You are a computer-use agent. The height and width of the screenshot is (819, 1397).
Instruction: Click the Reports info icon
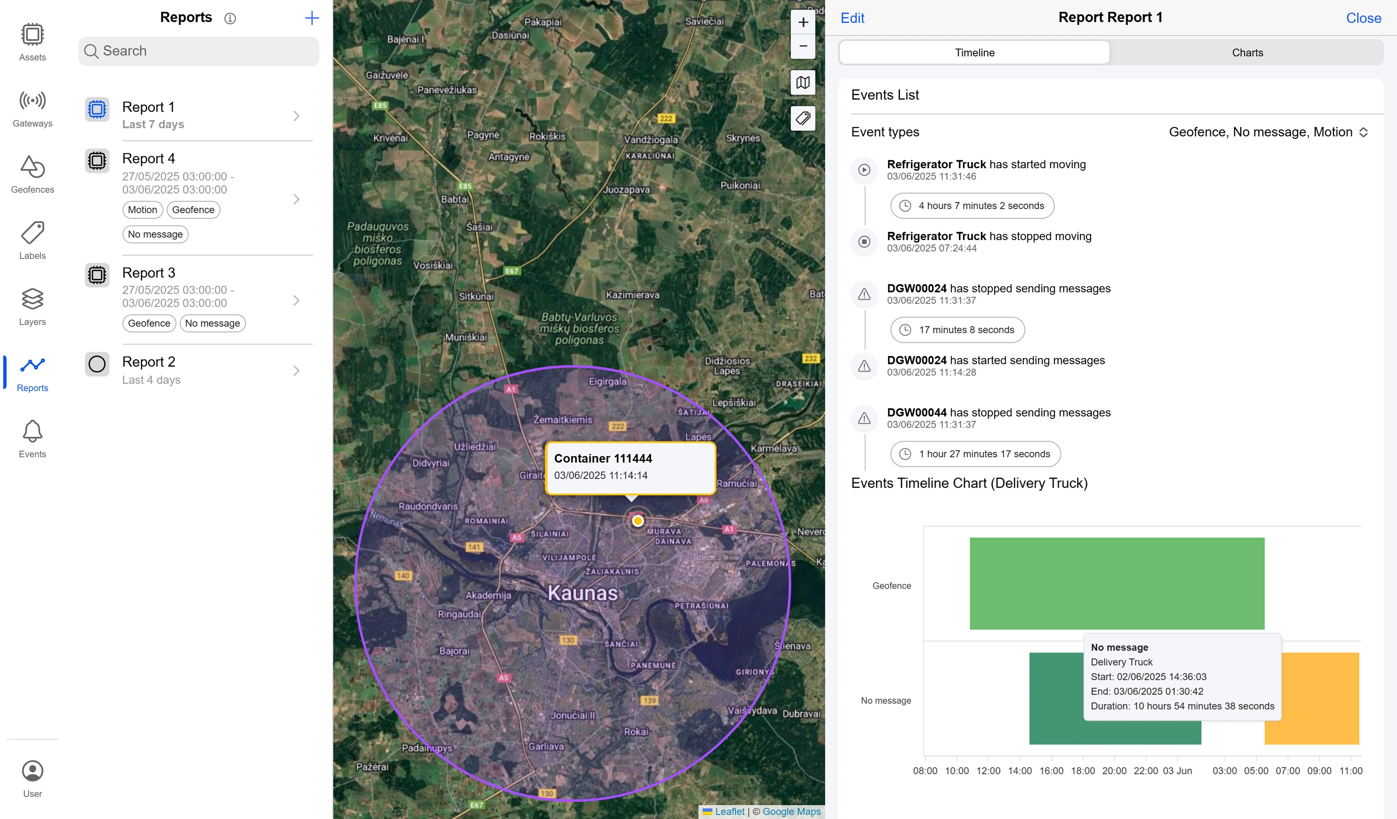tap(230, 18)
